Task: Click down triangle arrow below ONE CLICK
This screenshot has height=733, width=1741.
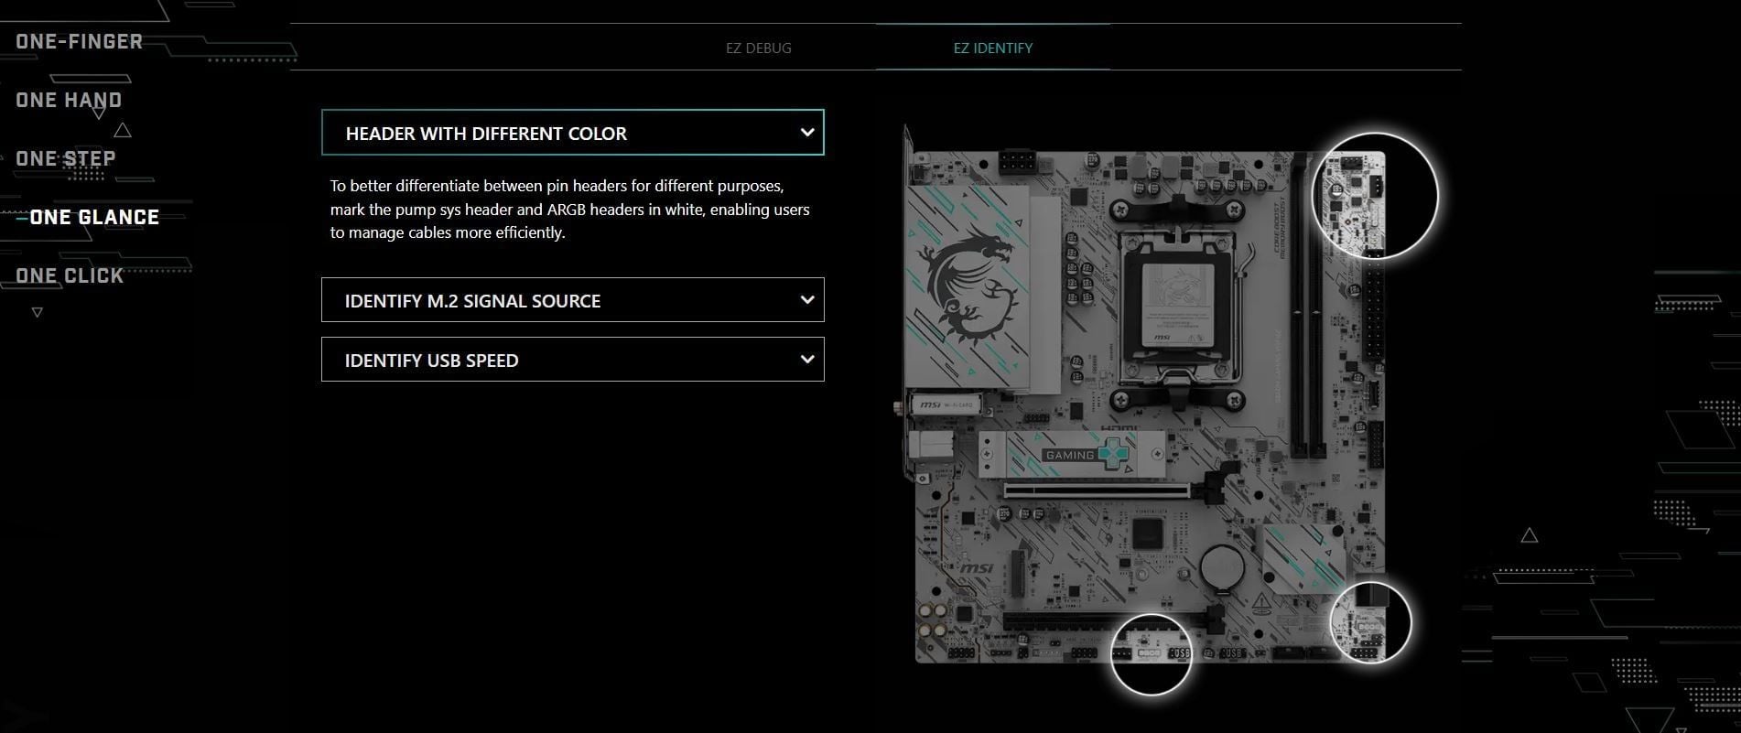Action: coord(37,313)
